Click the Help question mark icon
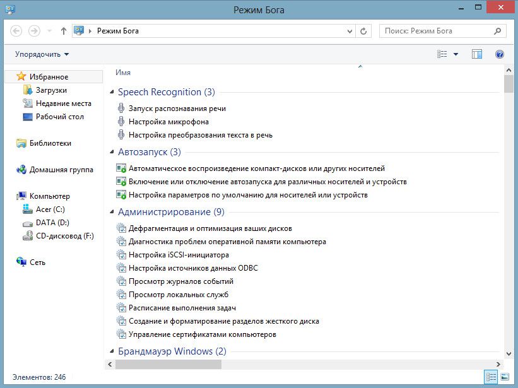The image size is (518, 388). (500, 54)
